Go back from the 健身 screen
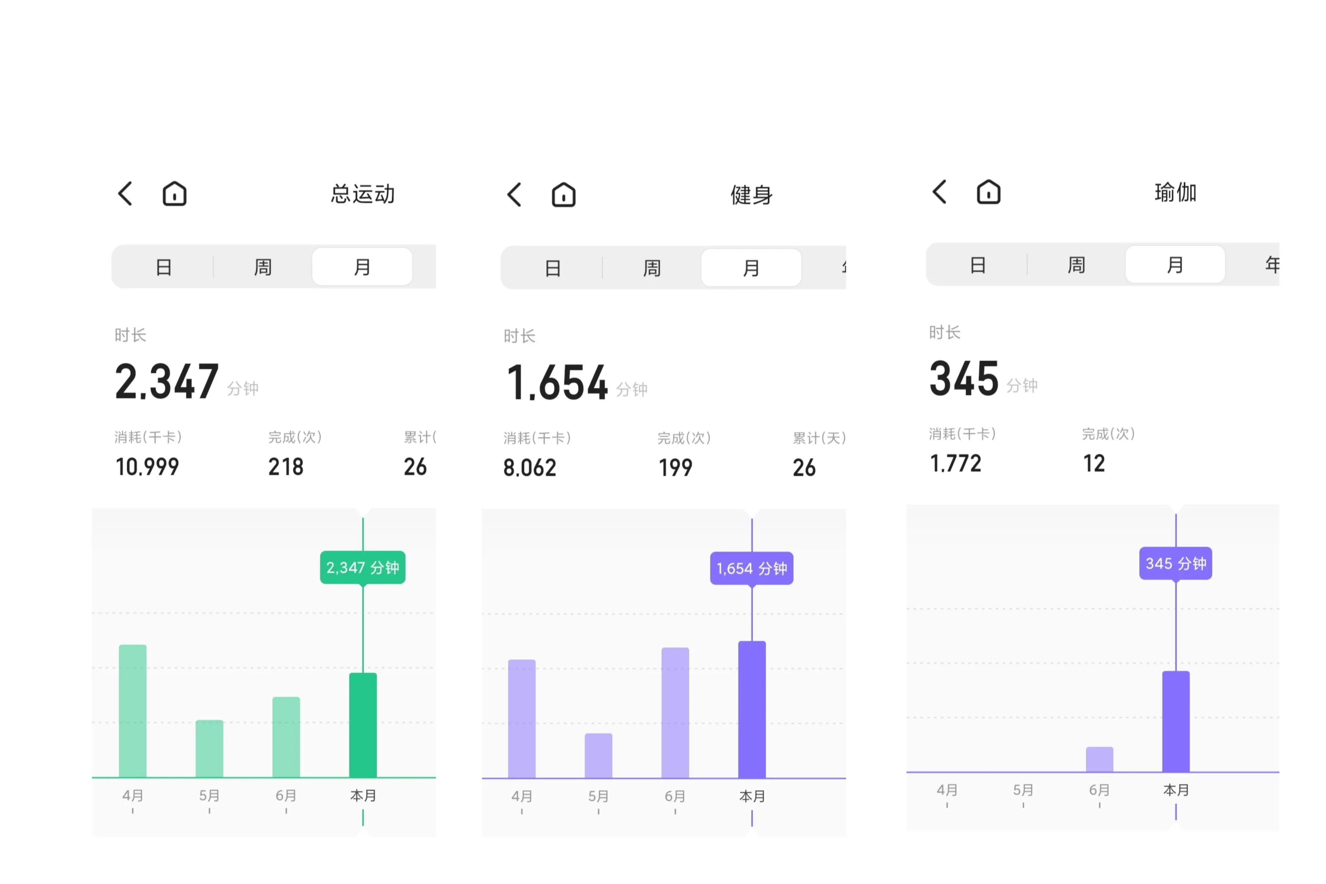The height and width of the screenshot is (884, 1326). [514, 195]
